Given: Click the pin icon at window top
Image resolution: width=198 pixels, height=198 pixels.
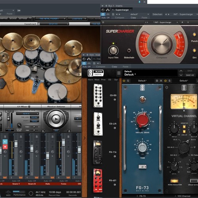Looking at the screenshot, I should pos(140,2).
